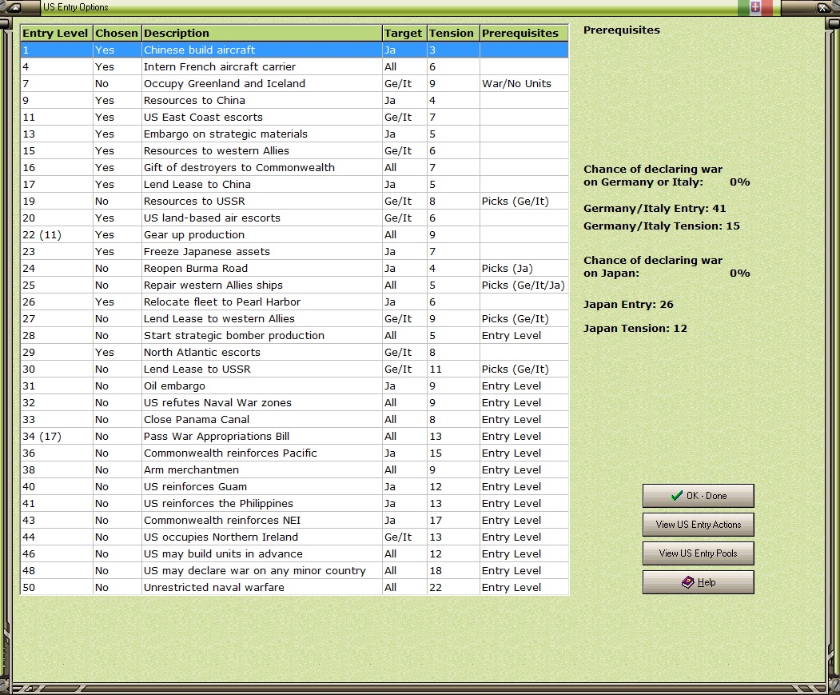Select Lend Lease to USSR row
The height and width of the screenshot is (695, 840).
294,369
